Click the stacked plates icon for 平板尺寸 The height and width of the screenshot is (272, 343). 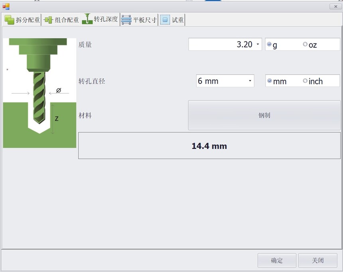(x=126, y=20)
